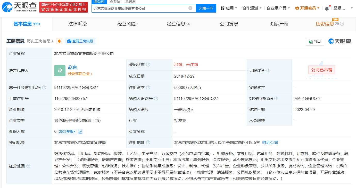Click the 导出 export button
The height and width of the screenshot is (188, 356).
coord(315,42)
